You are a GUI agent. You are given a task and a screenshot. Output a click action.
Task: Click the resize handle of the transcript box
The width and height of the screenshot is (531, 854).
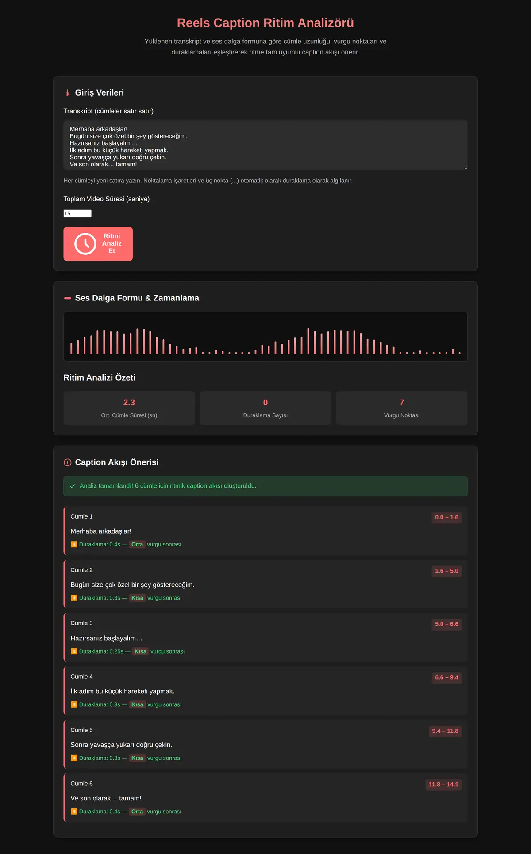(465, 168)
